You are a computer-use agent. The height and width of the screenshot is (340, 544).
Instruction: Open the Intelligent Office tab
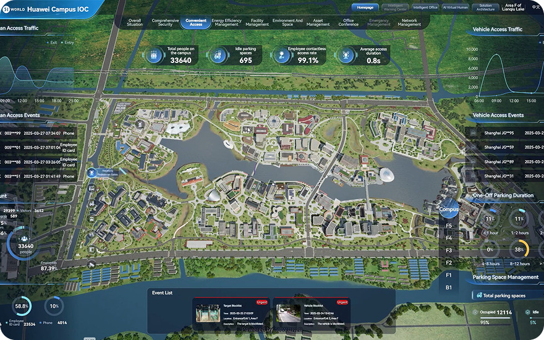[425, 7]
